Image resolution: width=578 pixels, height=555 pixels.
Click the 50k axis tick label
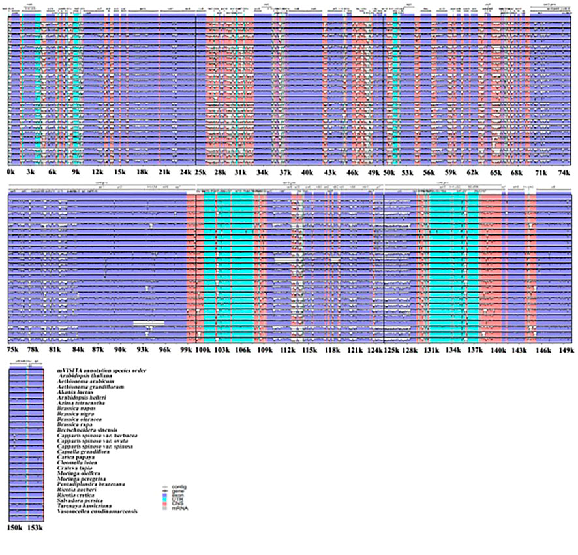pos(389,172)
